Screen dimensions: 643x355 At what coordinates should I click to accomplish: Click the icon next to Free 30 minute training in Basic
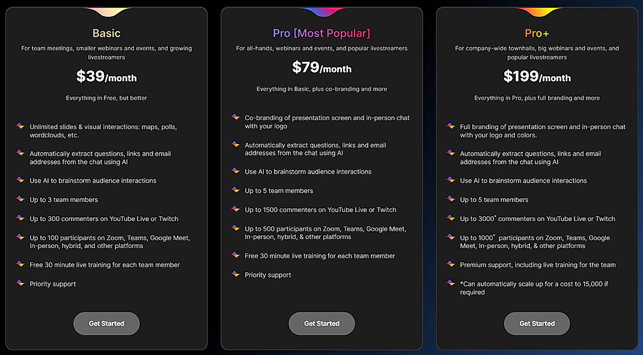(20, 264)
